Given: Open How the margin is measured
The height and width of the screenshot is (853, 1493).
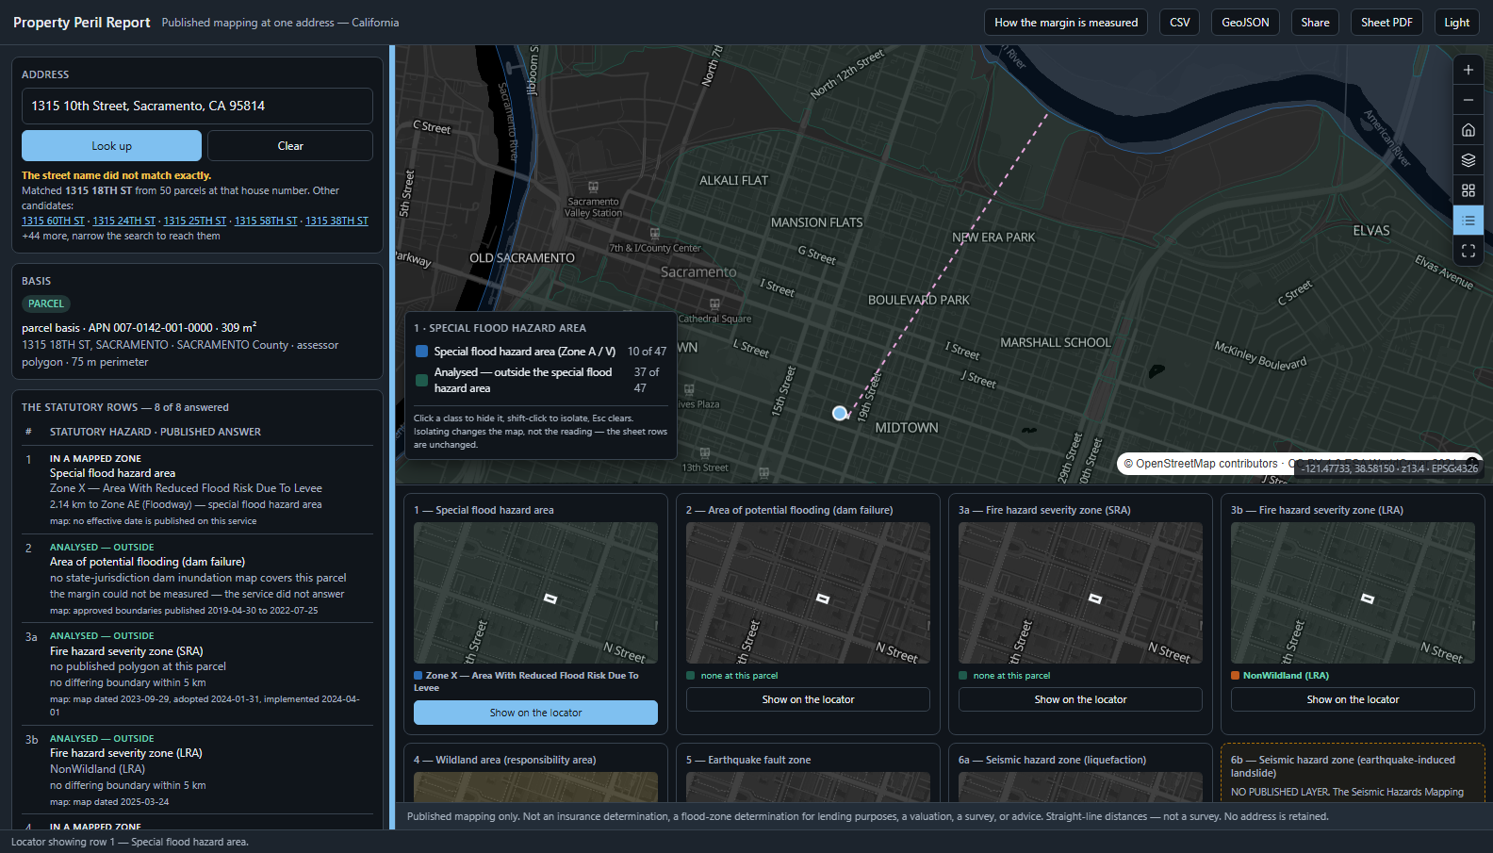Looking at the screenshot, I should (x=1066, y=23).
